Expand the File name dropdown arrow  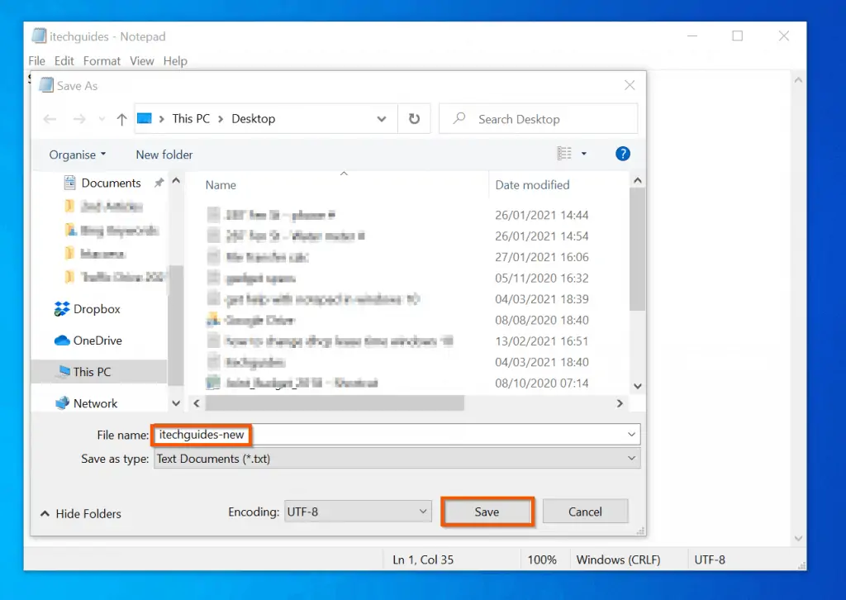[x=631, y=435]
